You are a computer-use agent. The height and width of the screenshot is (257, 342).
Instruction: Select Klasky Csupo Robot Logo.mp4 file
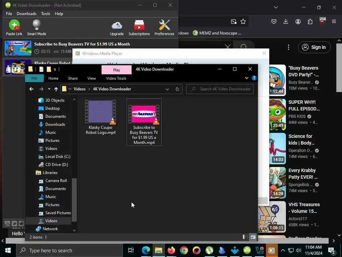[101, 117]
